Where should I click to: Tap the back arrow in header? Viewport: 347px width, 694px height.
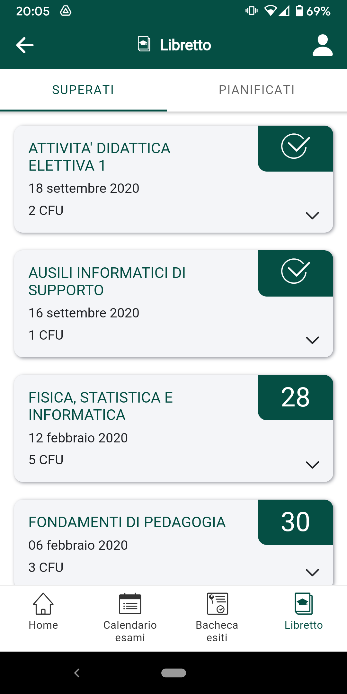coord(25,45)
